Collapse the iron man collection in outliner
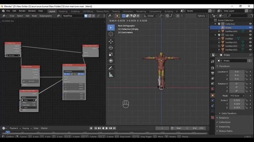254x142 pixels. pos(215,35)
